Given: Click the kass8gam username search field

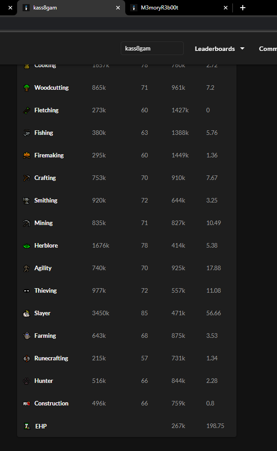Looking at the screenshot, I should (x=152, y=48).
